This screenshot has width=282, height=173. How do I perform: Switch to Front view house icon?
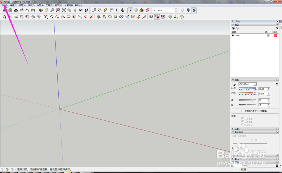16,10
